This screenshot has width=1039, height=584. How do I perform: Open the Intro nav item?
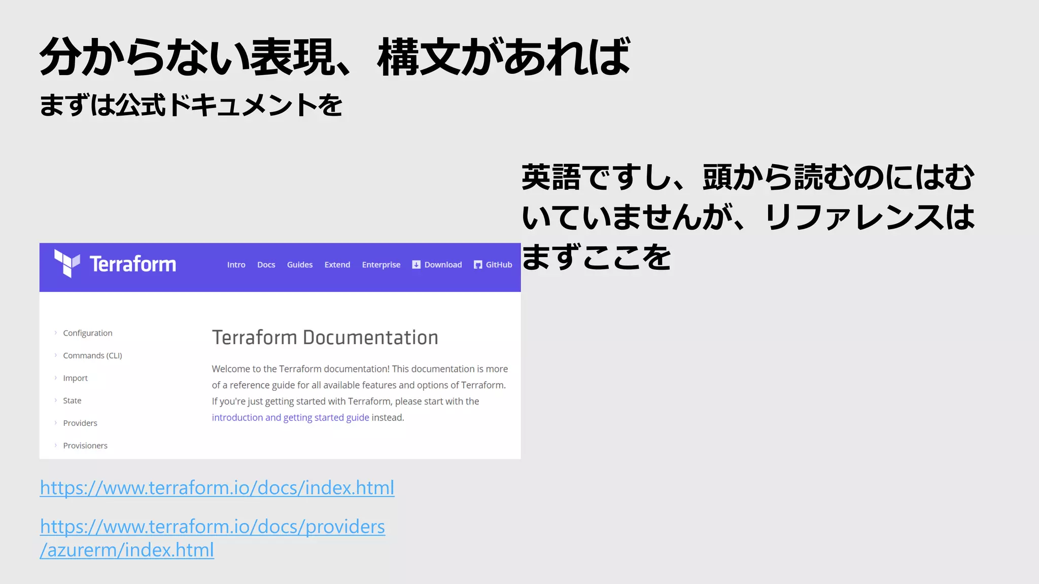pyautogui.click(x=236, y=265)
